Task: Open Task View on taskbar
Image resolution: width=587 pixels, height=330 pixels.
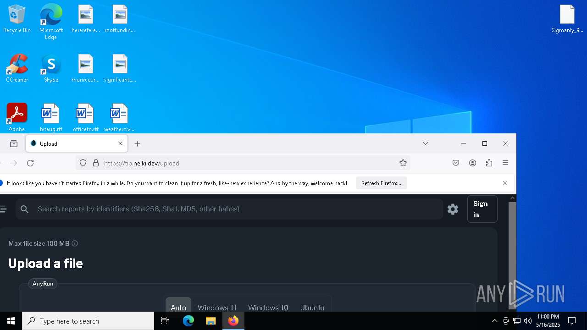Action: [165, 321]
